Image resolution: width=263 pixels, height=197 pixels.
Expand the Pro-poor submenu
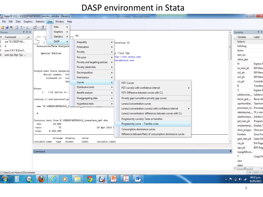(92, 57)
